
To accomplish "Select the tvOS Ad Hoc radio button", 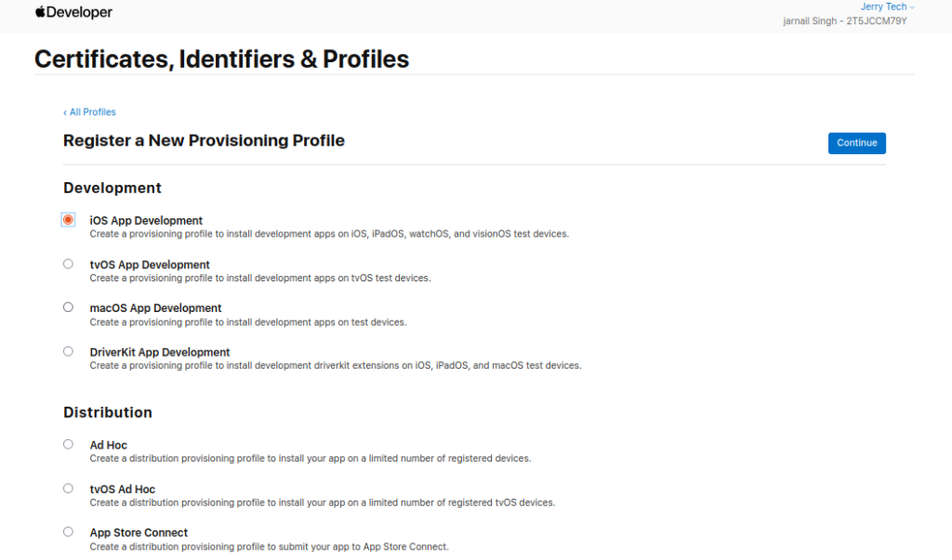I will (68, 488).
